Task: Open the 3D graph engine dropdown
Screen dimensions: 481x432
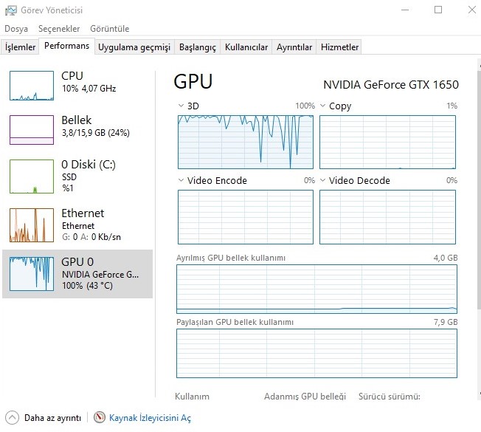Action: point(181,106)
